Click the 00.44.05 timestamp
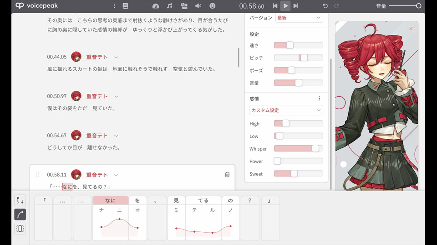Image resolution: width=437 pixels, height=245 pixels. [x=57, y=57]
